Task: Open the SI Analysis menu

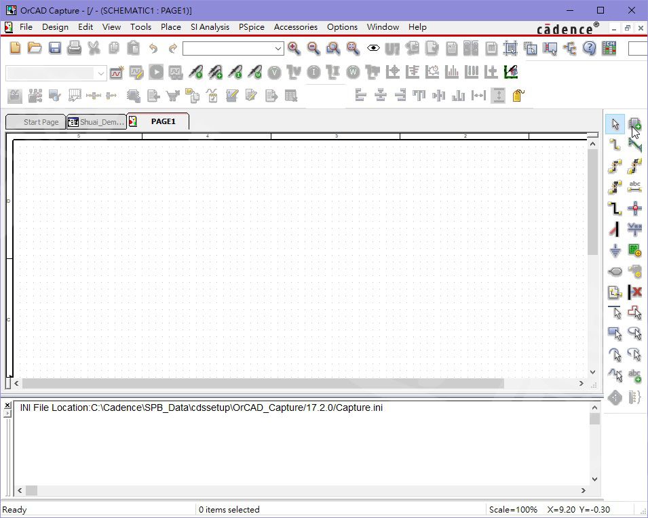Action: pos(210,27)
